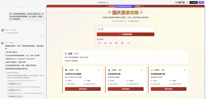This screenshot has width=206, height=99.
Task: Click the refresh icon left of Publish
Action: (x=187, y=2)
